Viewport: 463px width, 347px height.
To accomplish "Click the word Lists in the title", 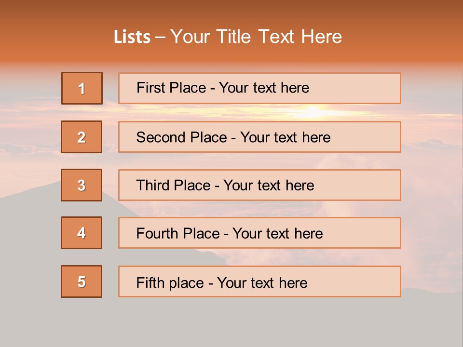I will click(x=132, y=37).
